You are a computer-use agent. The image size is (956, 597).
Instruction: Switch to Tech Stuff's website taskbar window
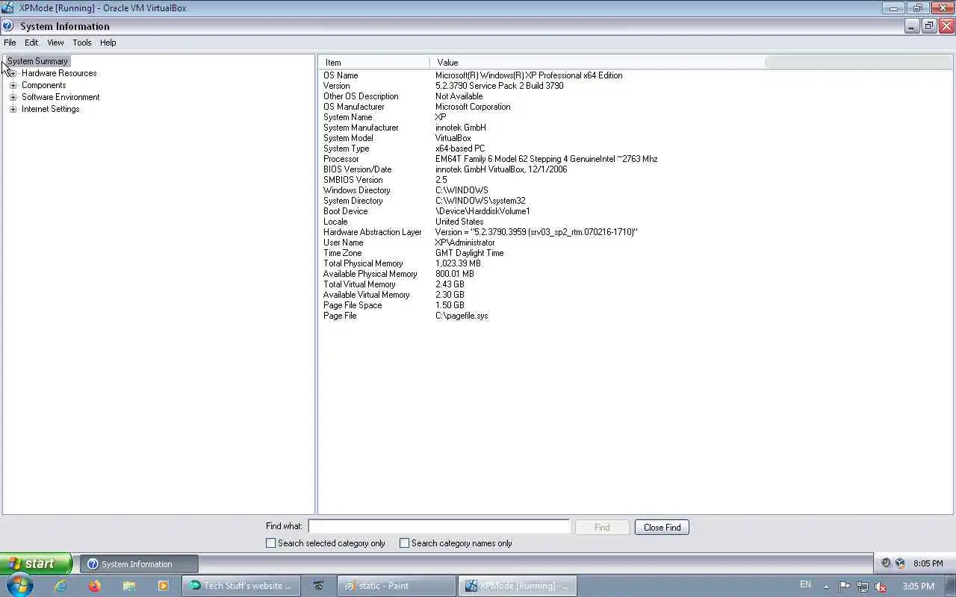[241, 586]
